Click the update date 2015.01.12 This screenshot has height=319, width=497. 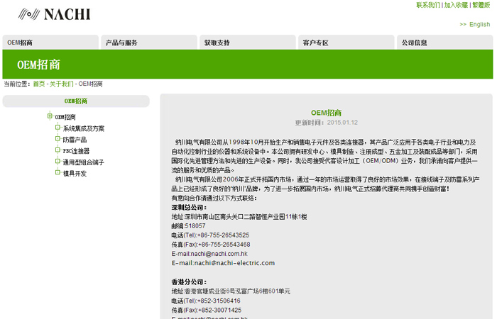click(342, 123)
